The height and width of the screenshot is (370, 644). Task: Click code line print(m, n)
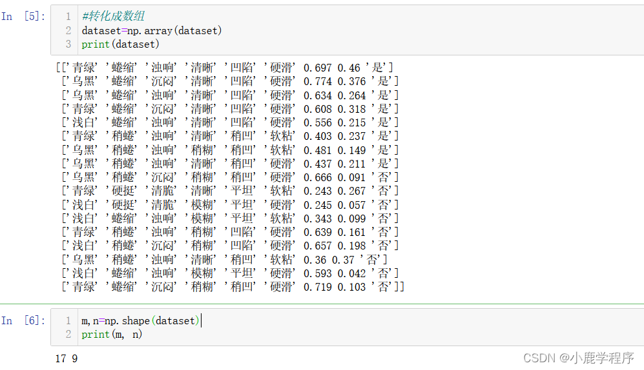[x=112, y=335]
